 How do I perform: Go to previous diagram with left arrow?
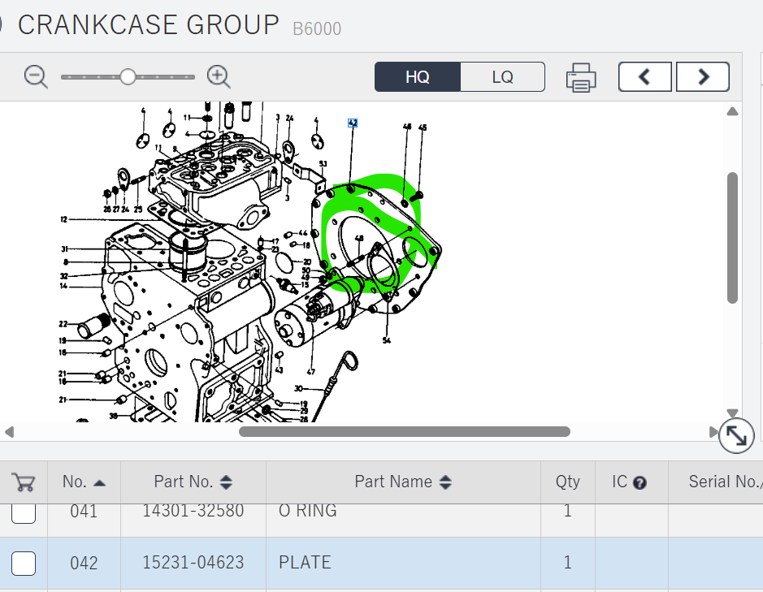tap(644, 77)
